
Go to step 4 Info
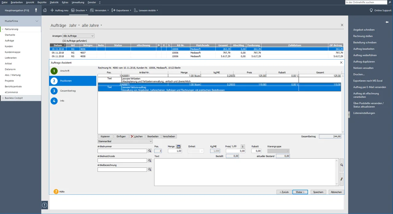73,101
